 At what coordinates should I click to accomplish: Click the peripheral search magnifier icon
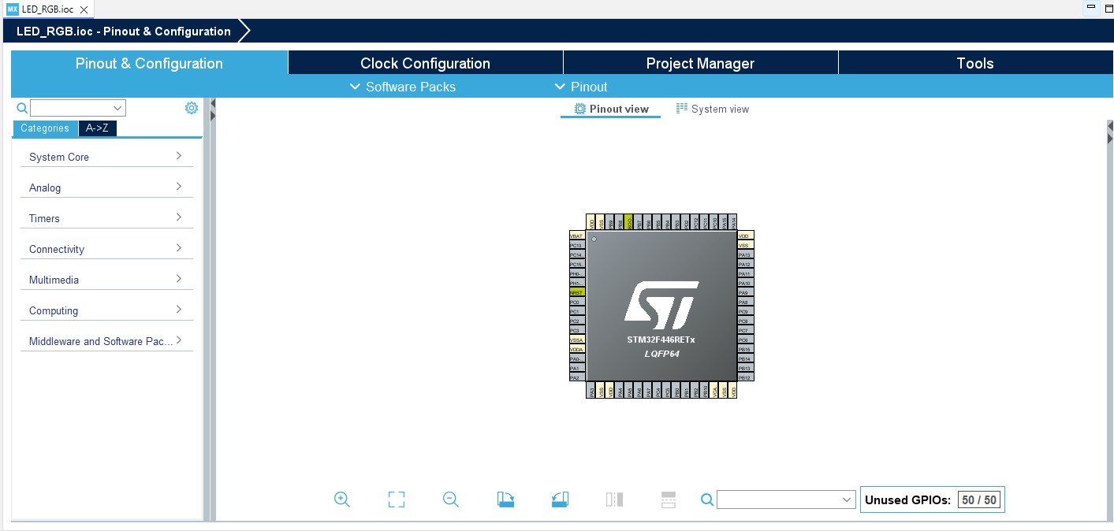click(x=22, y=108)
